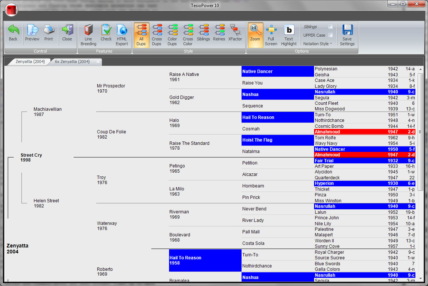Select the Native Dancer 1950 row
The height and width of the screenshot is (286, 428).
365,149
